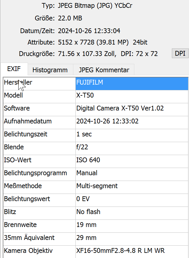Click the Kamera Objektiv row label
The width and height of the screenshot is (189, 258).
tap(28, 251)
